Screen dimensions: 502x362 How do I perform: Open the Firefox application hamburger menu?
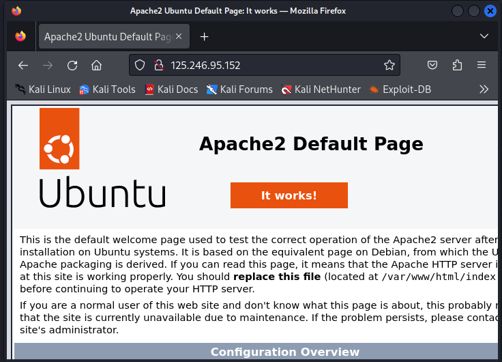[x=482, y=65]
